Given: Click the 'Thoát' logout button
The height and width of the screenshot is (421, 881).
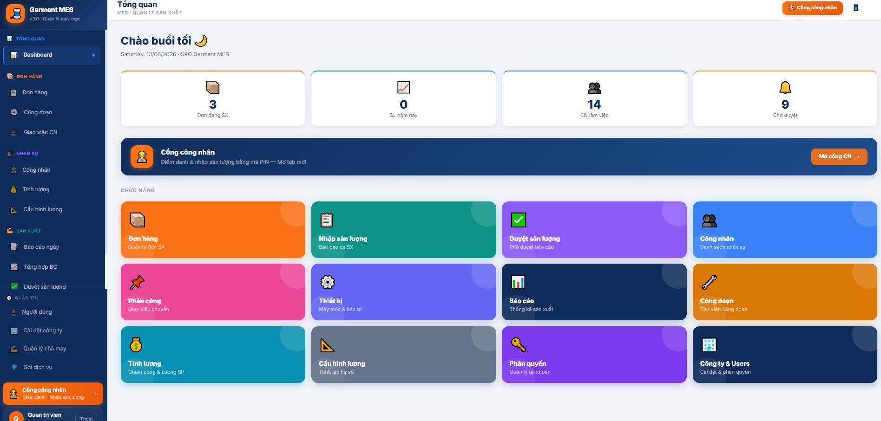Looking at the screenshot, I should [x=86, y=418].
